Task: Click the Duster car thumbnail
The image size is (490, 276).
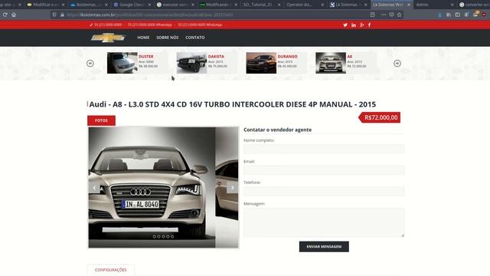Action: click(122, 63)
